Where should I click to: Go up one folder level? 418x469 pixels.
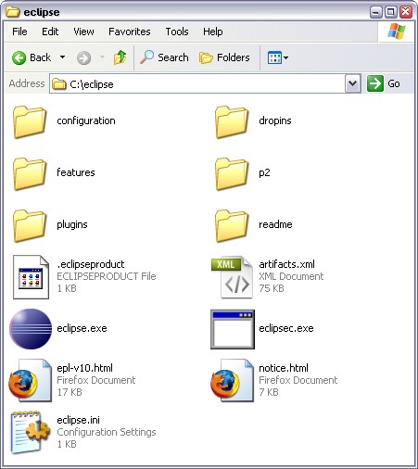coord(120,57)
